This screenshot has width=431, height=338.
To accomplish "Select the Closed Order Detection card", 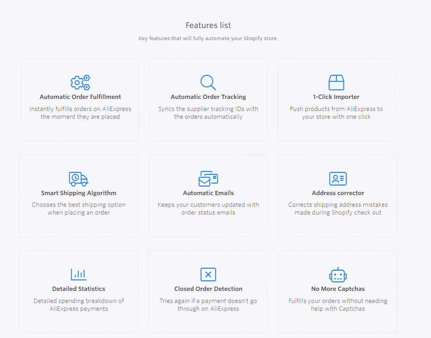I will click(x=208, y=291).
